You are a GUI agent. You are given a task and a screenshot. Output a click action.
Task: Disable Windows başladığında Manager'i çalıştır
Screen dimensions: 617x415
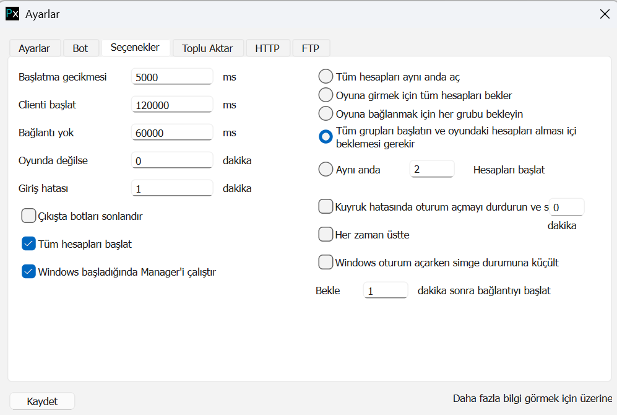(x=28, y=272)
